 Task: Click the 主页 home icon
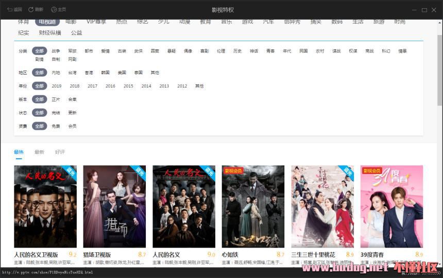pos(54,10)
